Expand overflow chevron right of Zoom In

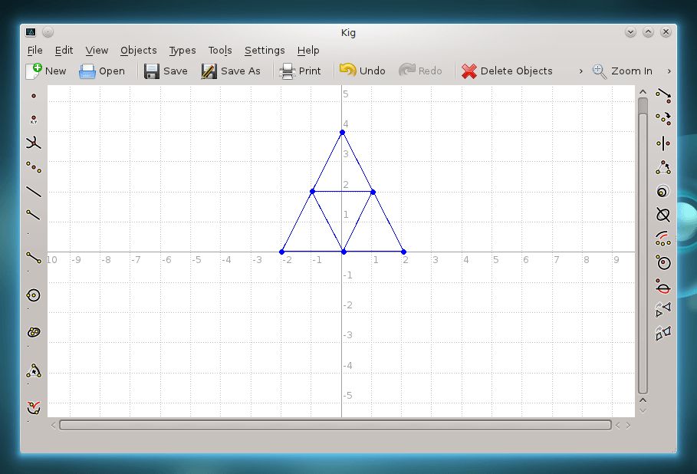pyautogui.click(x=669, y=71)
